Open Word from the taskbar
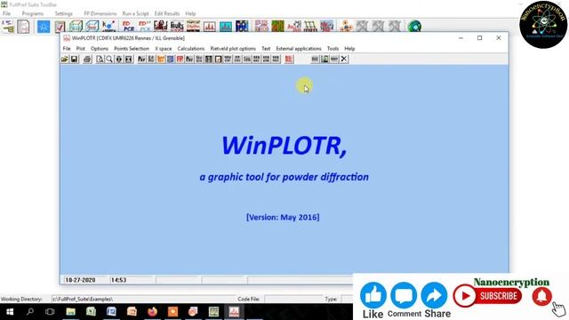569x320 pixels. click(x=111, y=312)
